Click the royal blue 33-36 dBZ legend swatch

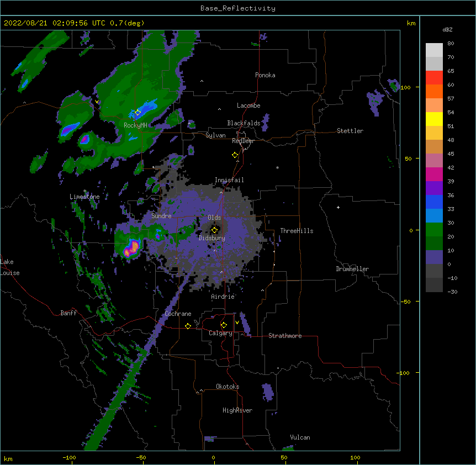click(434, 202)
